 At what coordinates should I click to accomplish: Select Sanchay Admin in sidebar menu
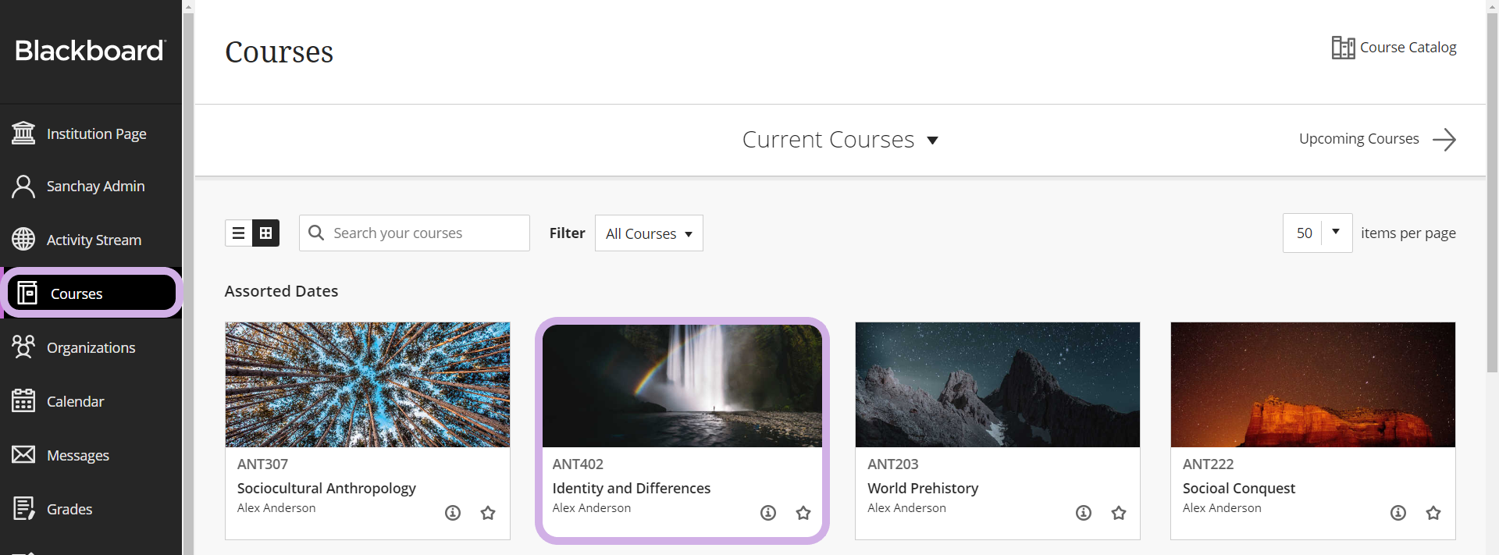95,187
